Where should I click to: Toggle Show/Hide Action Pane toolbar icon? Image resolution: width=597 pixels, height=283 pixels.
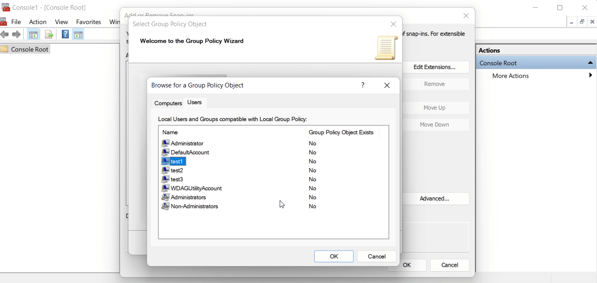[78, 35]
